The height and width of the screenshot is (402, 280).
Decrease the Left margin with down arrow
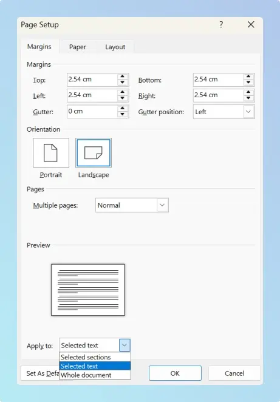tap(122, 98)
